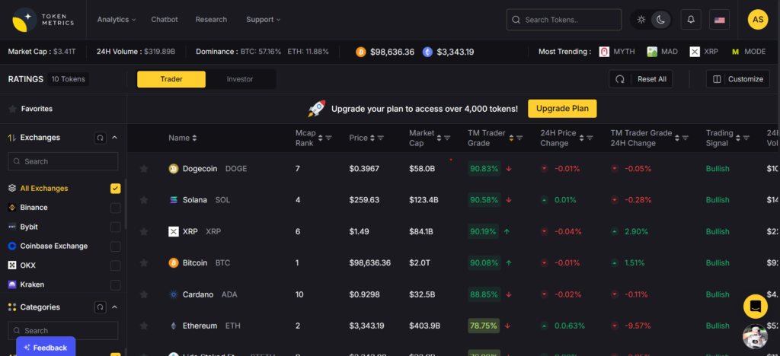This screenshot has height=356, width=780.
Task: Open the chat support bubble icon
Action: [x=755, y=307]
